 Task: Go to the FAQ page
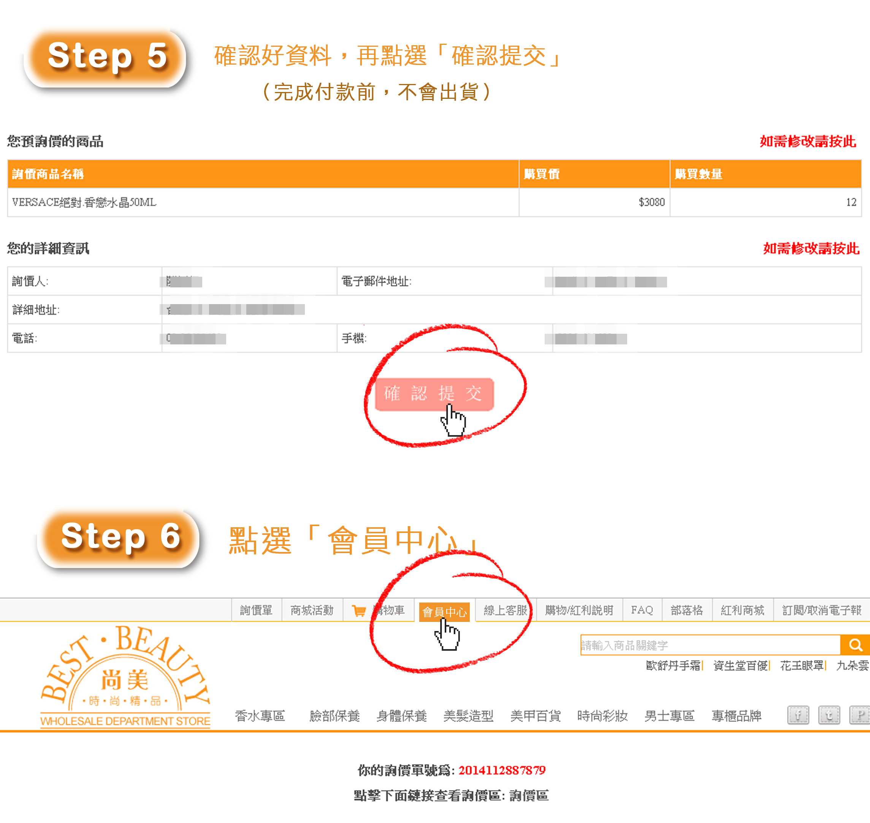click(642, 610)
